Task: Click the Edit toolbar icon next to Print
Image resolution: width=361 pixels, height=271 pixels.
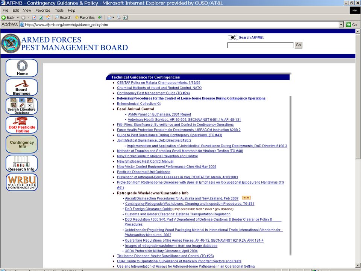Action: coord(125,18)
